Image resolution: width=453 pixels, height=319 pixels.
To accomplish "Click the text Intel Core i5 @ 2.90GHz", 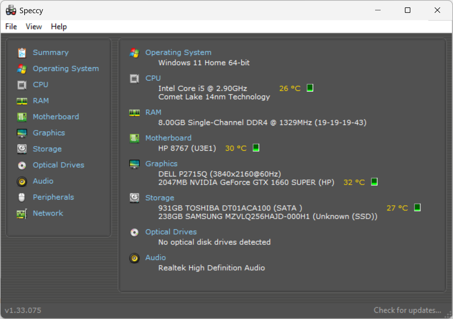I will 202,89.
